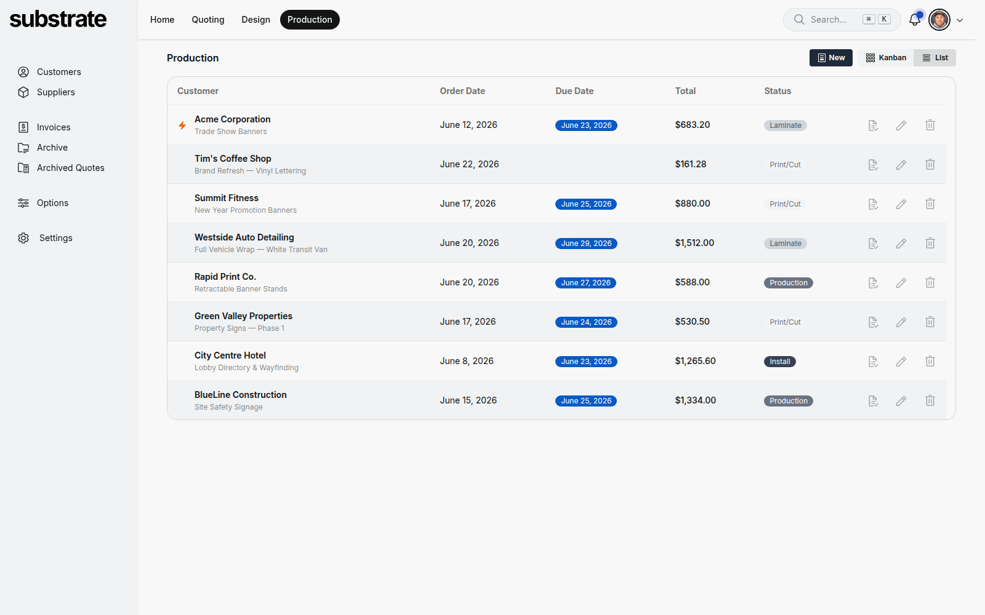985x615 pixels.
Task: Delete the Tim's Coffee Shop order
Action: 930,165
